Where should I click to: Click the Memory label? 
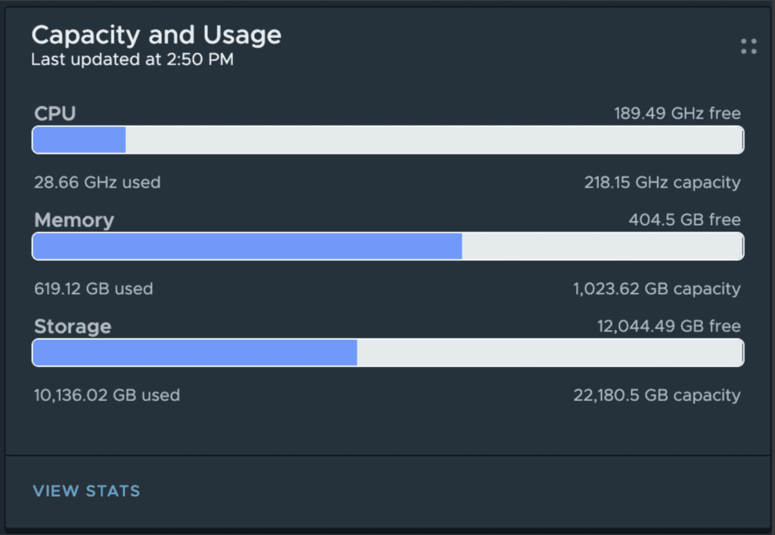point(74,220)
